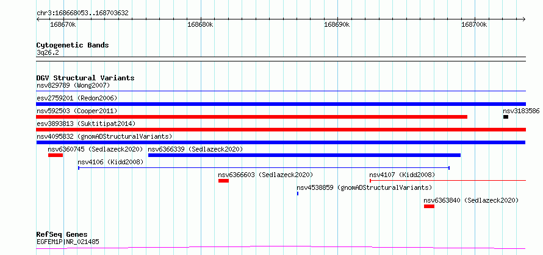The image size is (543, 255).
Task: Click the nsv6366339 (Sedlazeck2020) label
Action: tap(195, 149)
